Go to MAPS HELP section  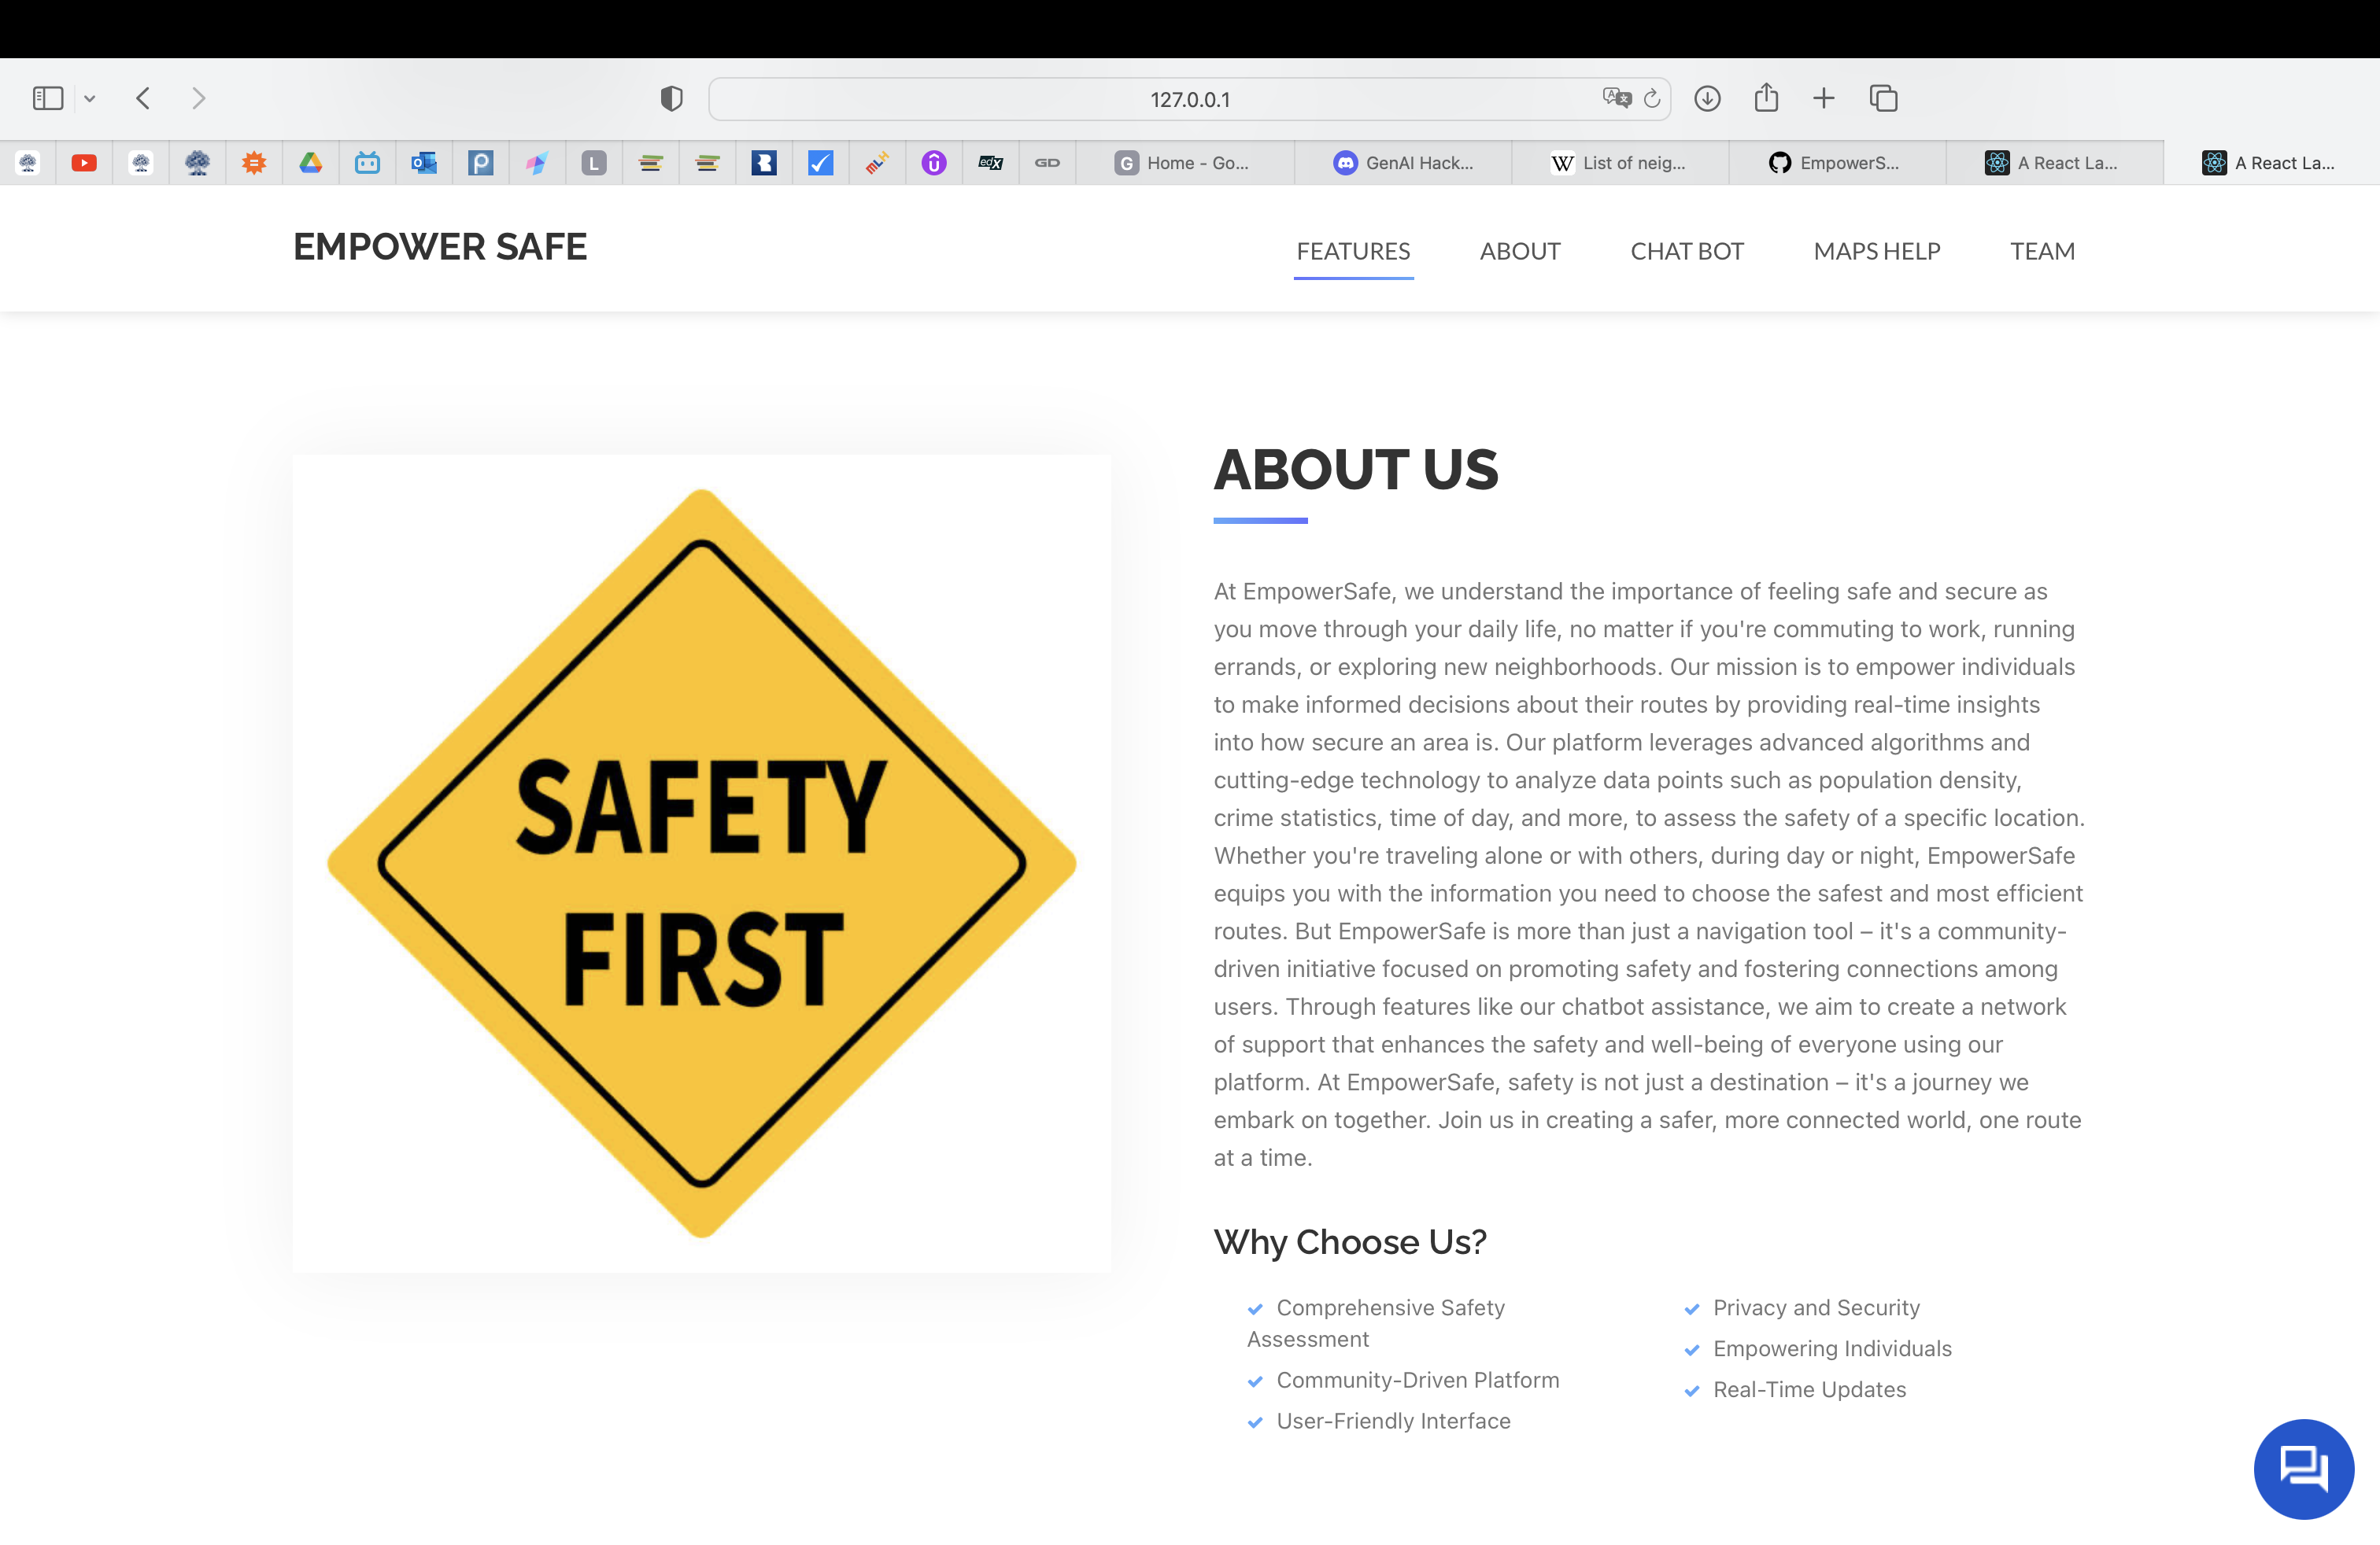coord(1876,251)
